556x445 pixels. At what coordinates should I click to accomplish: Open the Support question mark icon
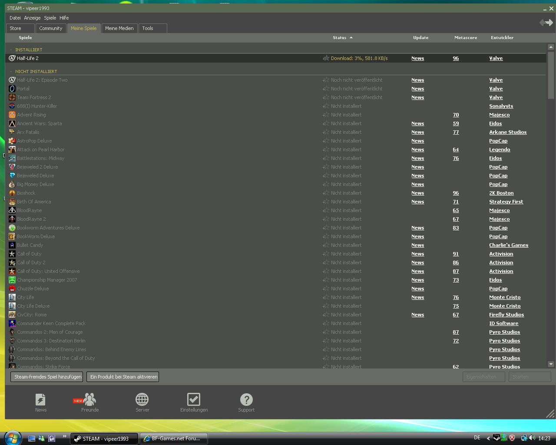(x=246, y=399)
